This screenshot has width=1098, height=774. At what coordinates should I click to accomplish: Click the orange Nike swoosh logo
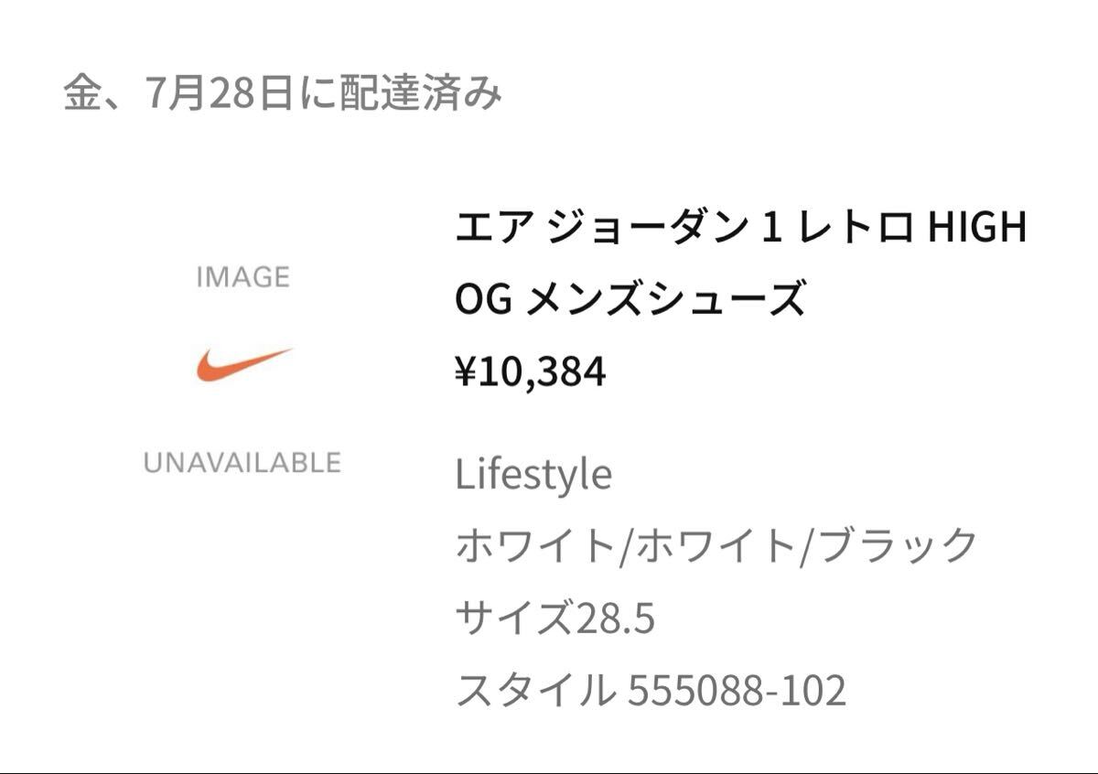(243, 364)
